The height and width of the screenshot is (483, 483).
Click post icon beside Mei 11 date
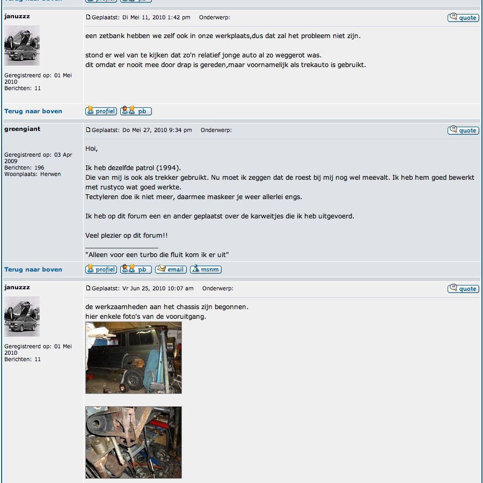88,17
